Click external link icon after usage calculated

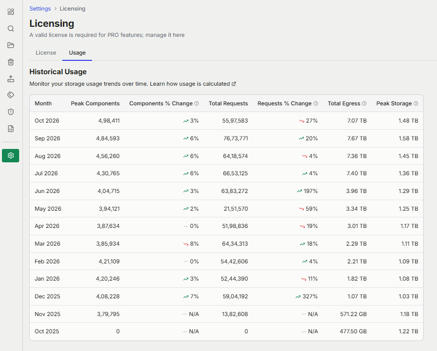pos(234,84)
